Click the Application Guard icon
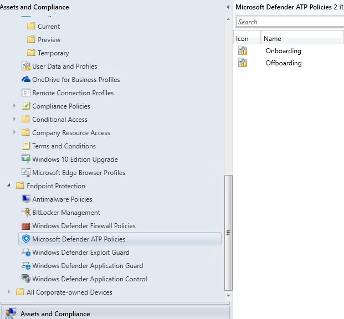The image size is (344, 319). coord(26,266)
